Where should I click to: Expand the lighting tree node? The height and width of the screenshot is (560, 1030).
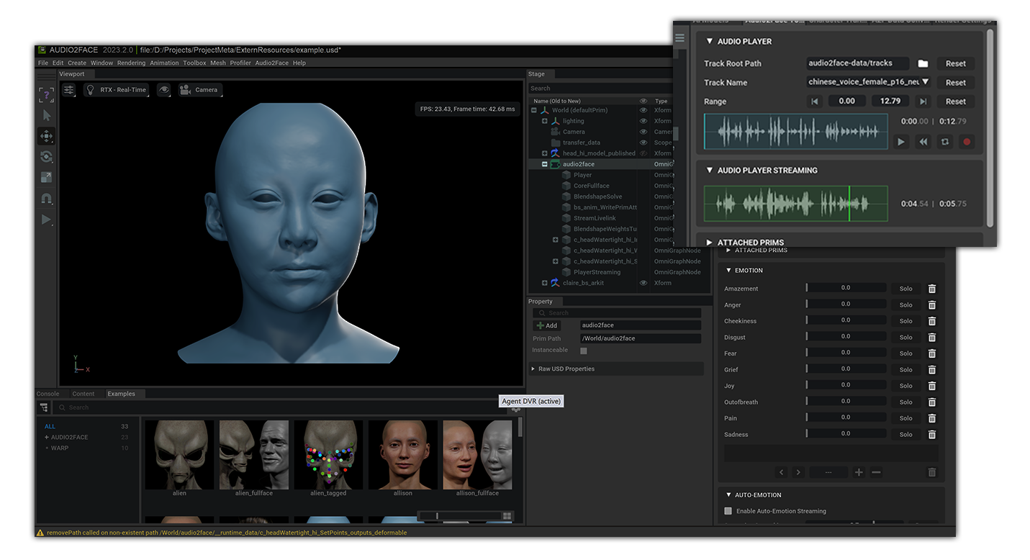tap(545, 121)
